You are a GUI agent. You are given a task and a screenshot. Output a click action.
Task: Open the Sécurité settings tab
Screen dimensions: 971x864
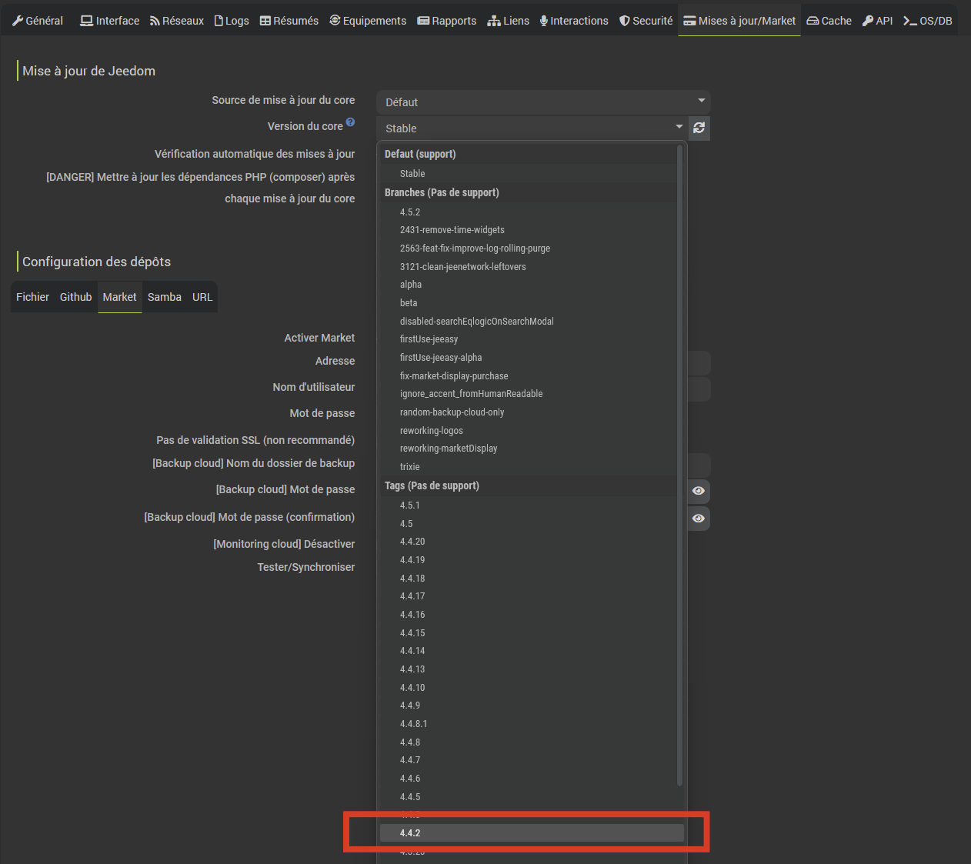646,21
